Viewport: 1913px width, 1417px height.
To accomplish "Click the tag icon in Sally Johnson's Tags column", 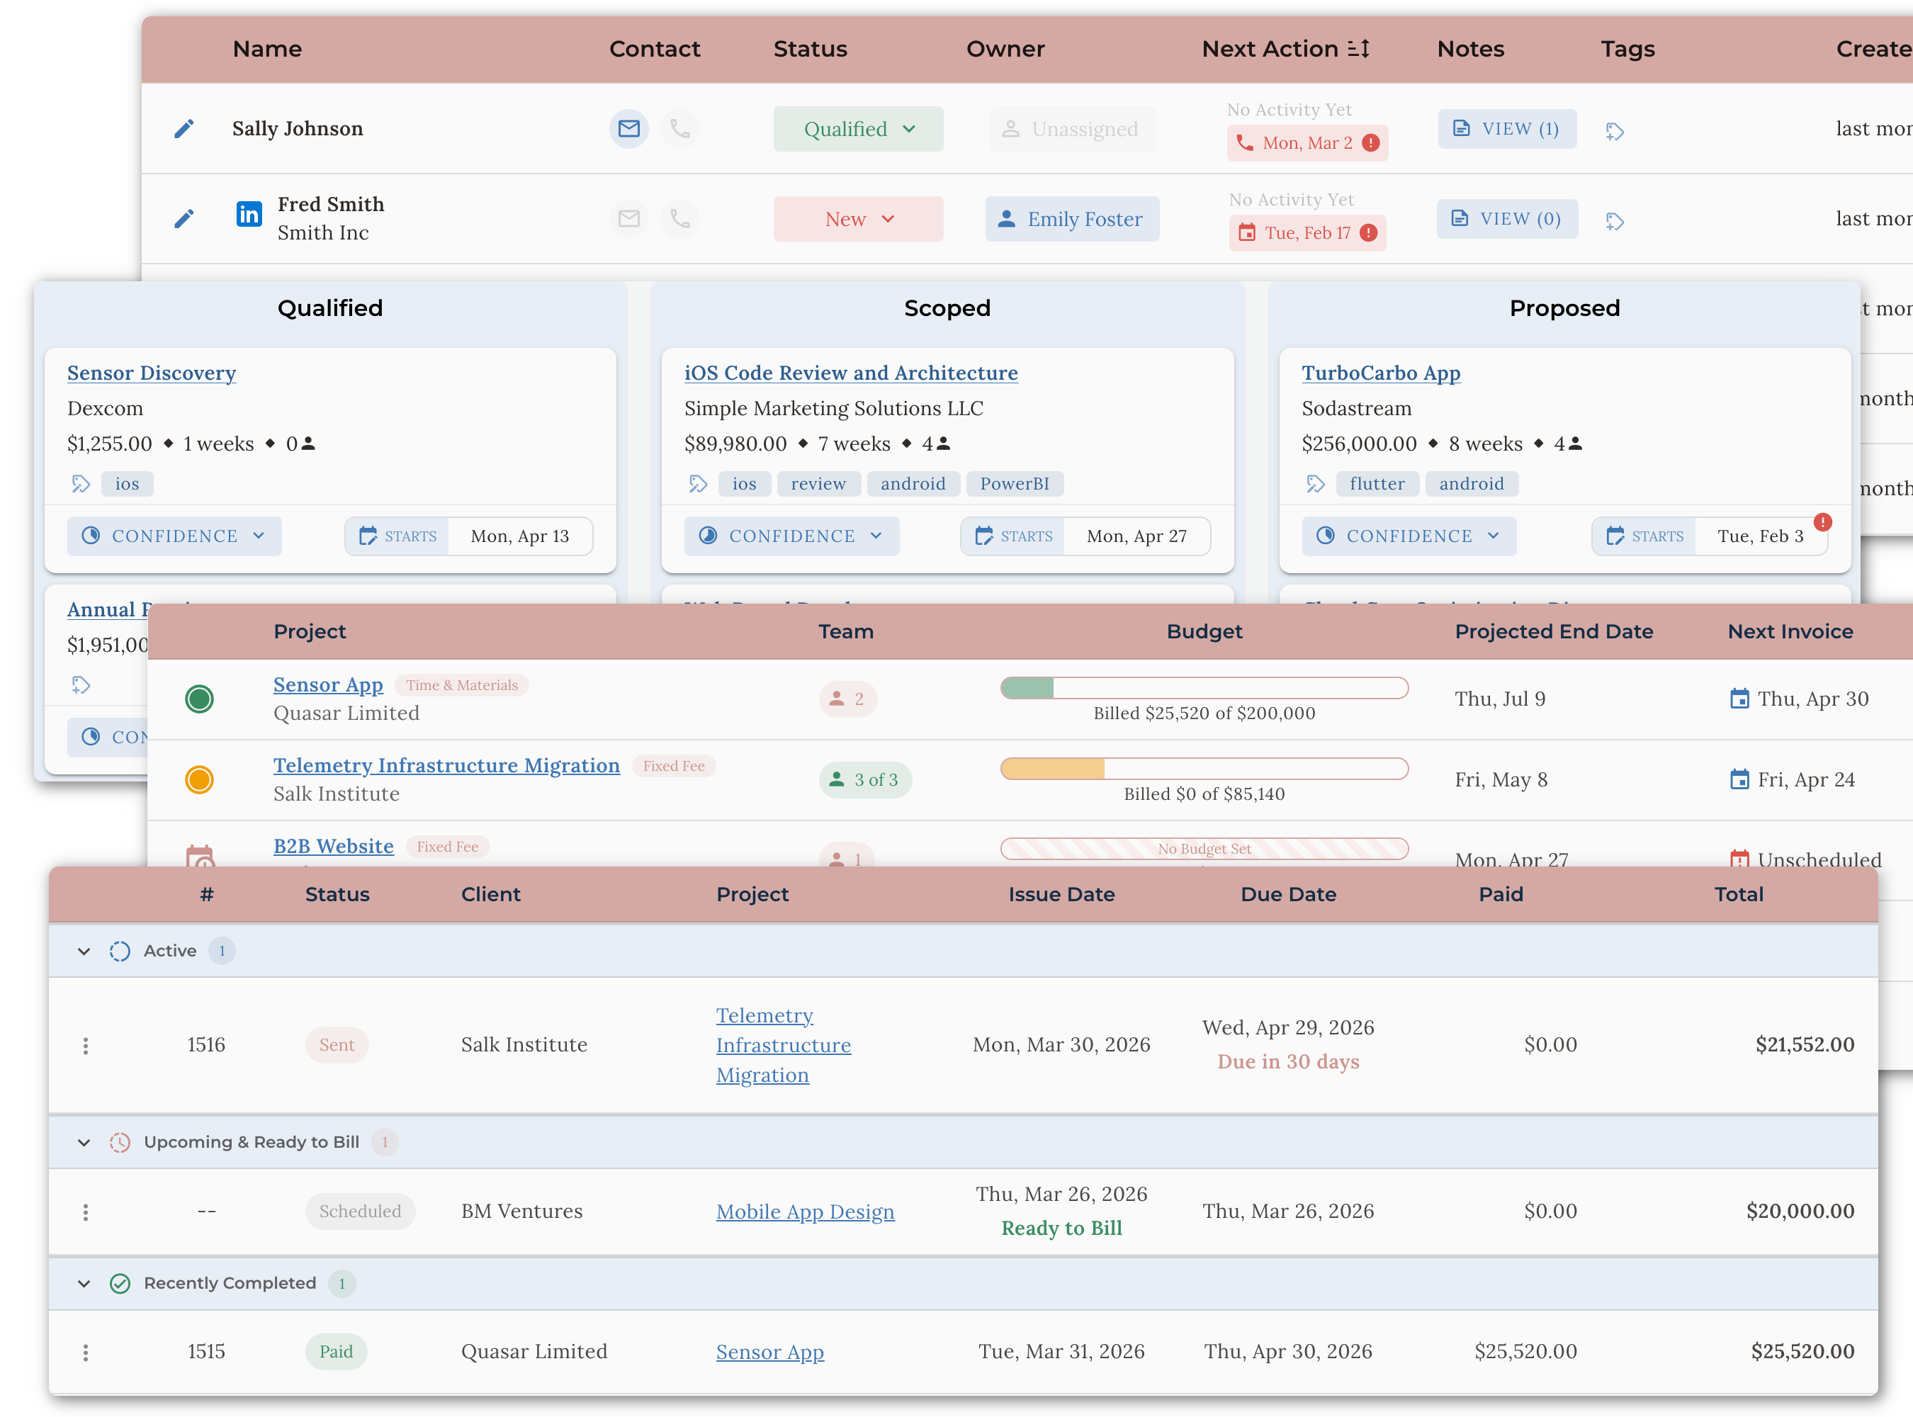I will point(1615,131).
